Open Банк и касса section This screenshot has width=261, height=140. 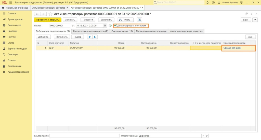(14, 25)
